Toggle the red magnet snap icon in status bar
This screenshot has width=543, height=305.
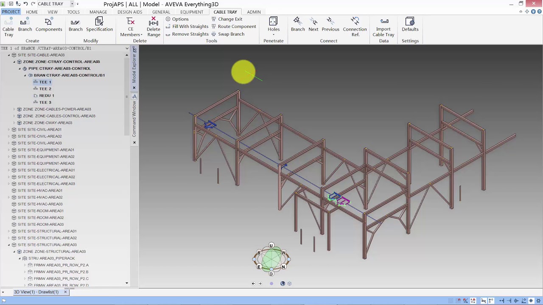point(459,301)
